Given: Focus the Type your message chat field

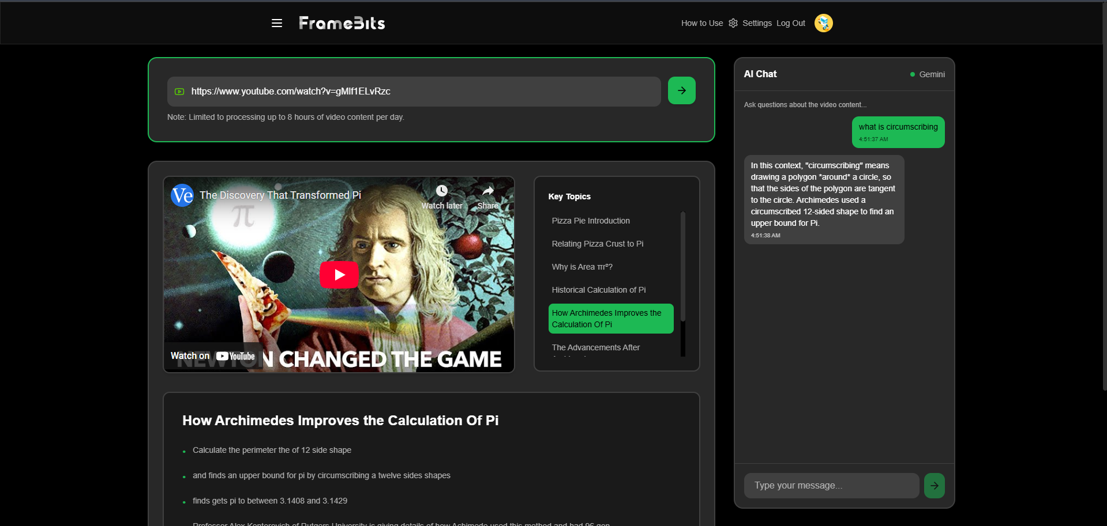Looking at the screenshot, I should (831, 486).
